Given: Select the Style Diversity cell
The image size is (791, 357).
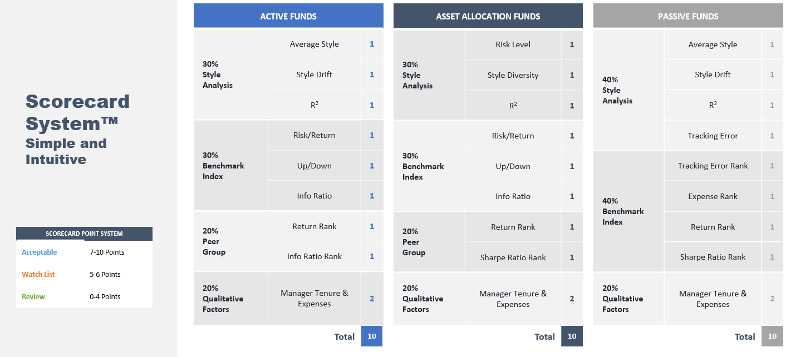Looking at the screenshot, I should coord(513,75).
